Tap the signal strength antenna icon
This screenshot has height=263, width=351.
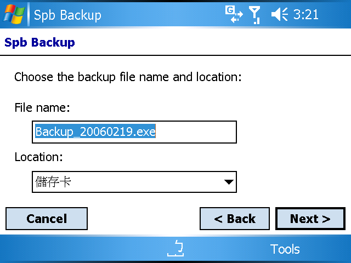[254, 15]
